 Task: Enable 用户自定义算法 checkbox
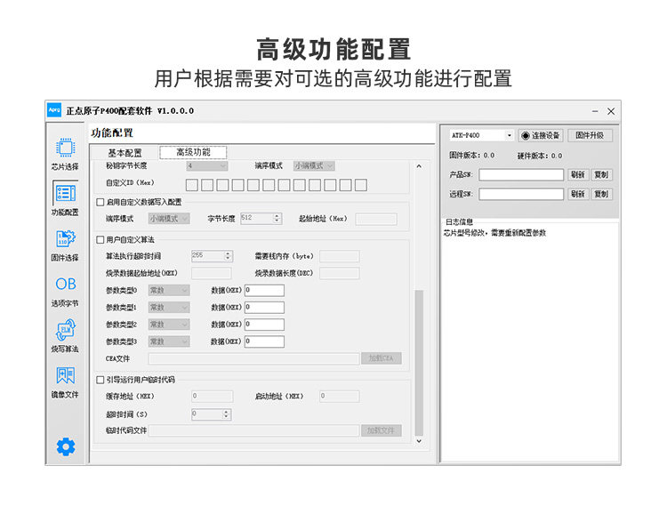click(100, 240)
